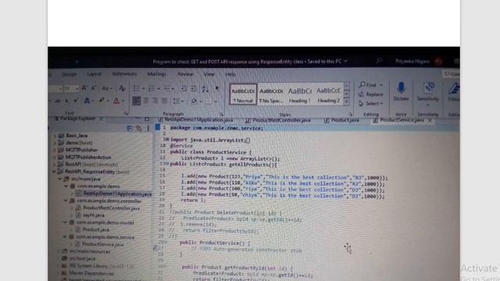The image size is (500, 281).
Task: Switch to the Product.java editor tab
Action: 341,120
